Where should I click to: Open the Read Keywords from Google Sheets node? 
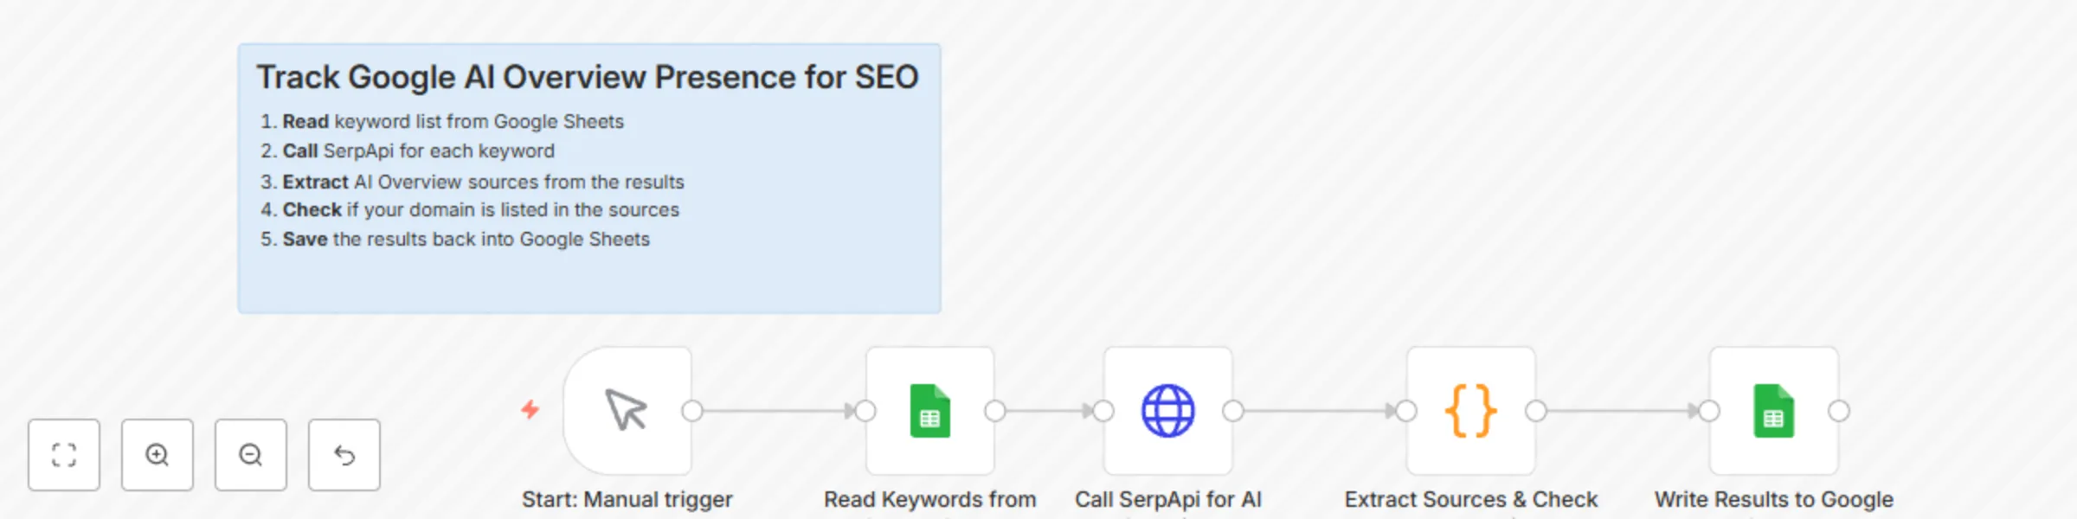[929, 412]
